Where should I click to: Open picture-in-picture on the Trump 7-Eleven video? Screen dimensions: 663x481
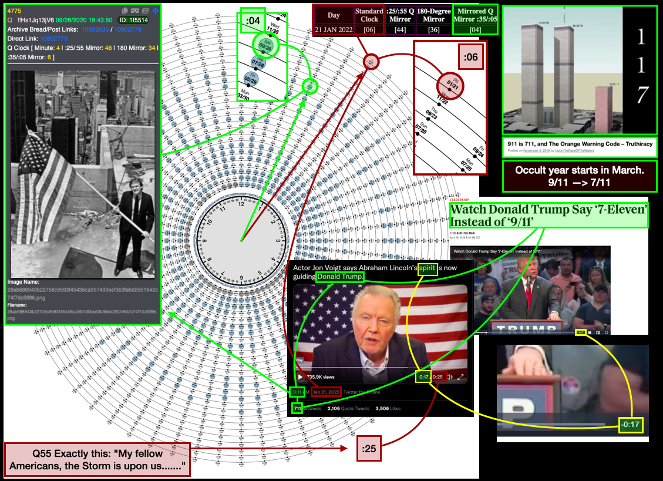click(598, 332)
